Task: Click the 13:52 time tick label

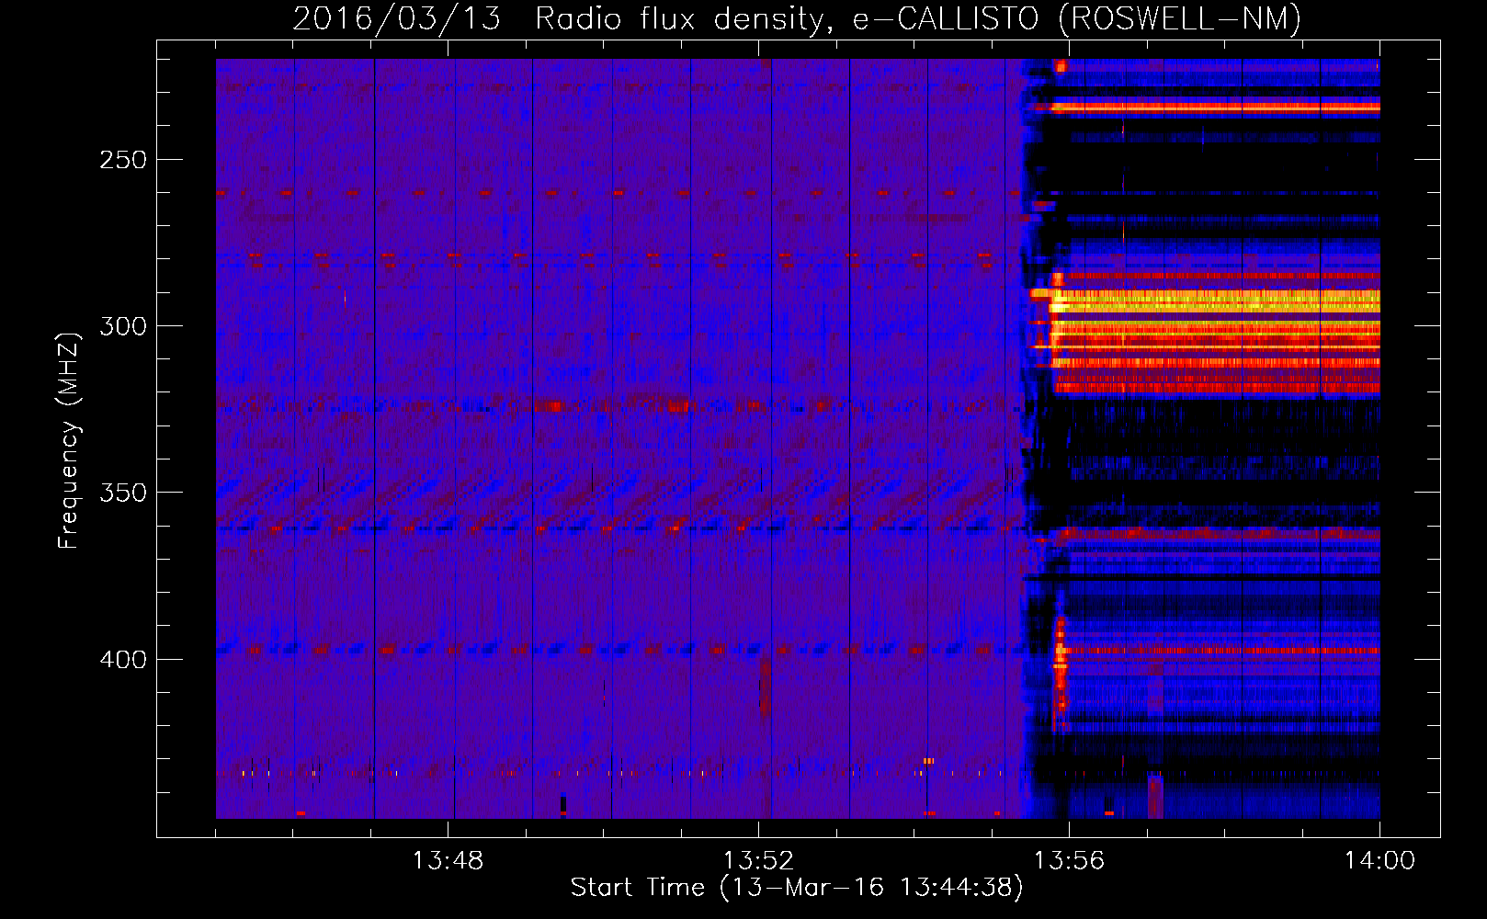Action: click(758, 861)
